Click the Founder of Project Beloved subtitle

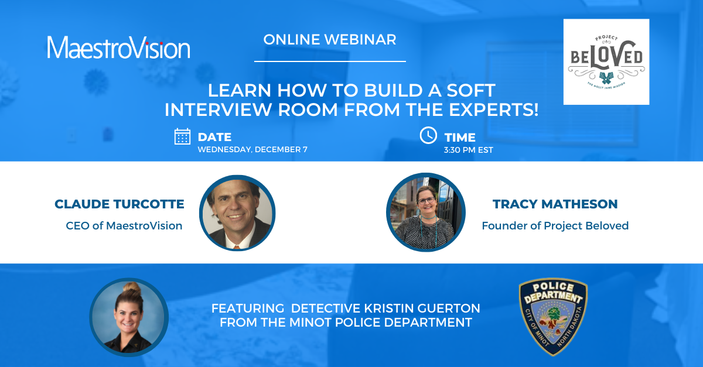[555, 225]
